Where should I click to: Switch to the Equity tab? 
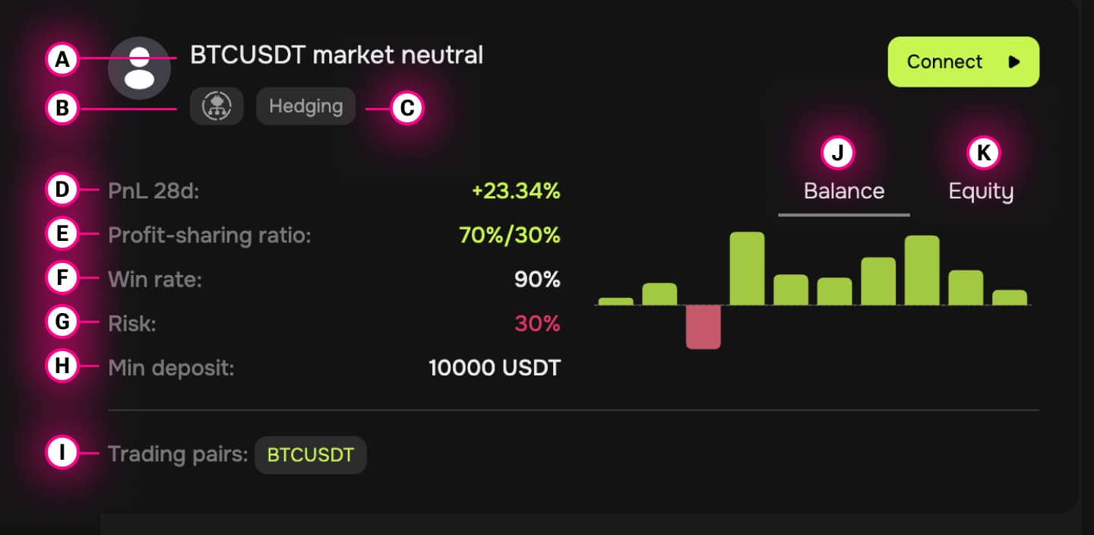(981, 191)
